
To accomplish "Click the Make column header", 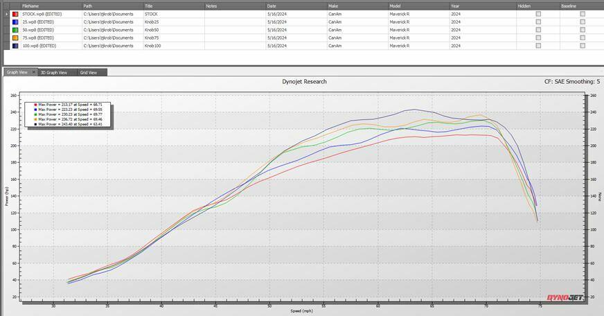I will [357, 6].
